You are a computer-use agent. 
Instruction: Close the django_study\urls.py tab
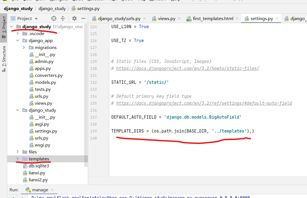144,18
